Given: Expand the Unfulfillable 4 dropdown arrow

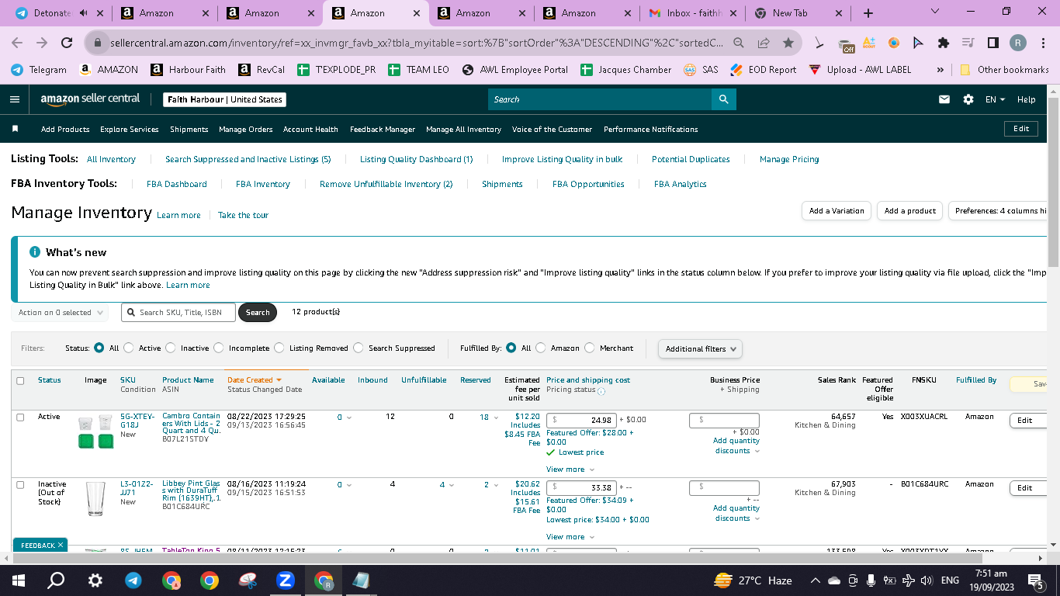Looking at the screenshot, I should [x=452, y=485].
